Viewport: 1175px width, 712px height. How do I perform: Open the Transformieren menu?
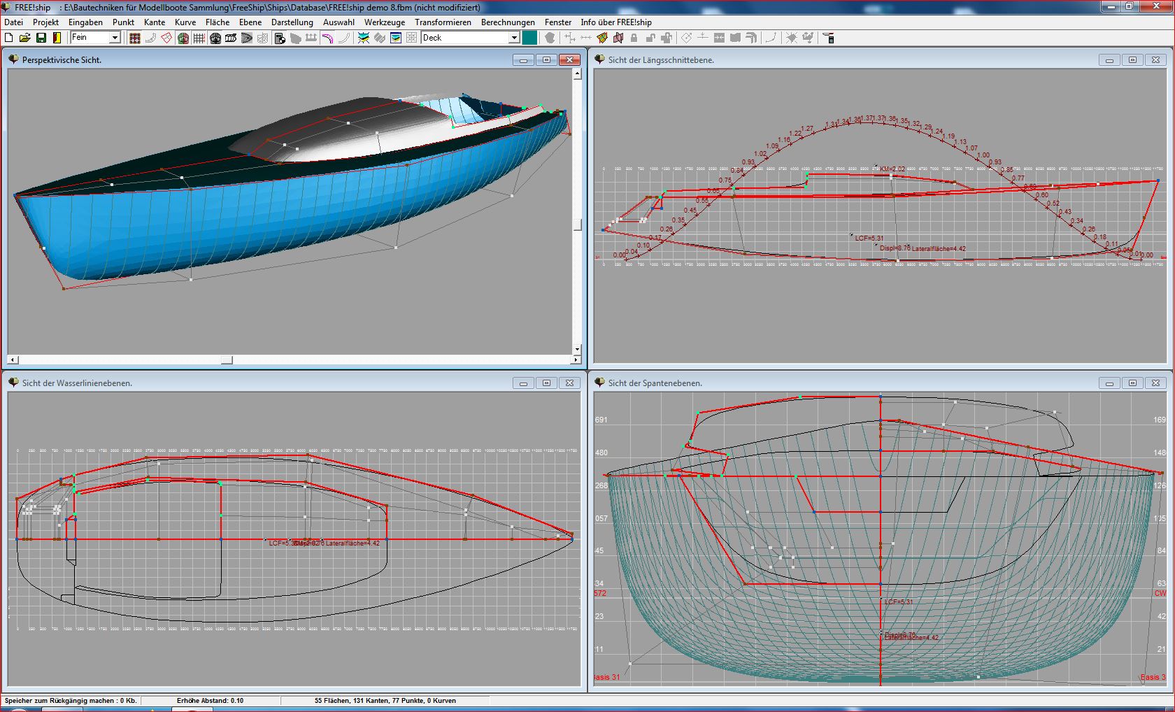[x=443, y=22]
